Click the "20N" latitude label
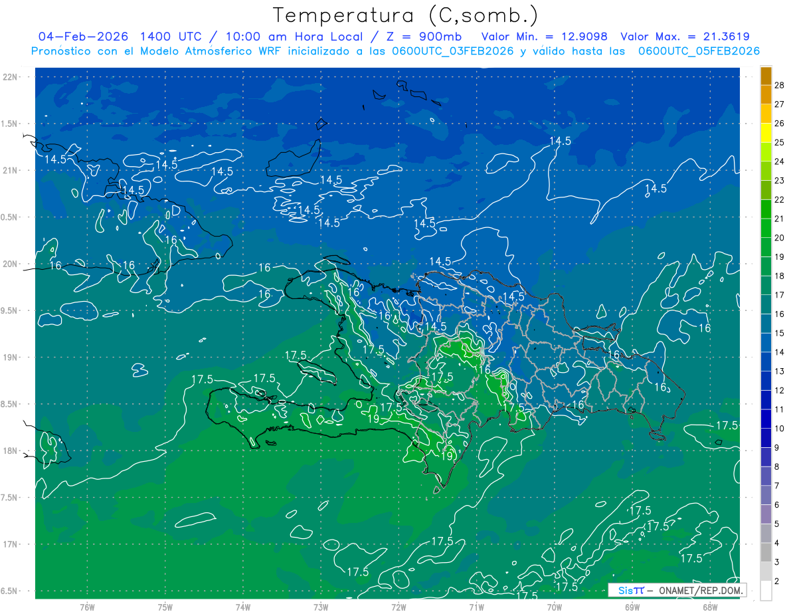Image resolution: width=797 pixels, height=616 pixels. pos(11,264)
